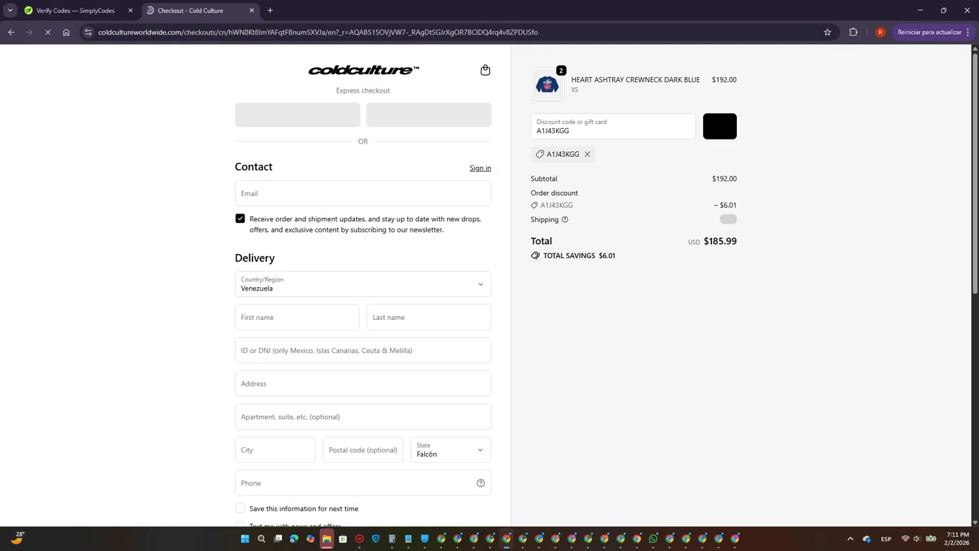Screen dimensions: 979x551
Task: Click the Discount code or gift card field
Action: (x=613, y=127)
